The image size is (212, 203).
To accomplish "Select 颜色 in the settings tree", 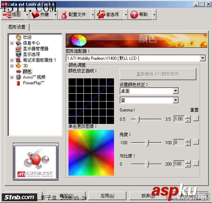I will [27, 72].
